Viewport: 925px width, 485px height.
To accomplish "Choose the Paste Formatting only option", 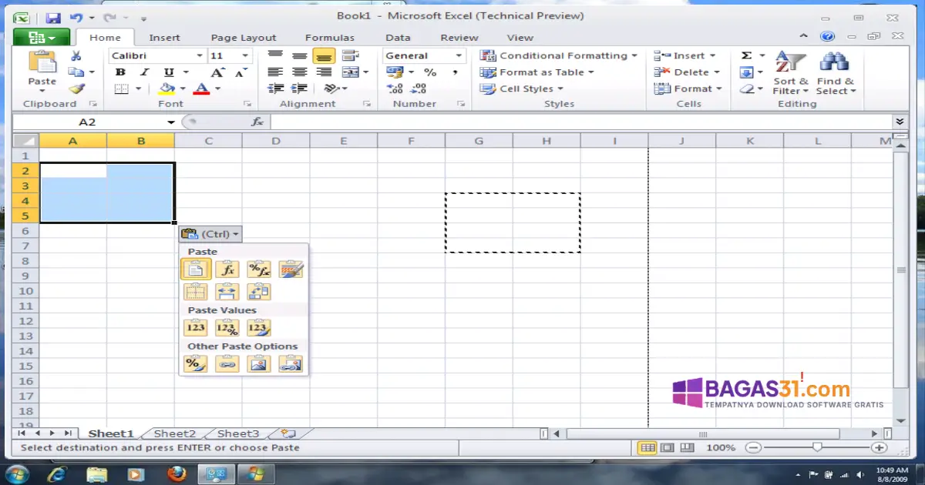I will point(196,364).
